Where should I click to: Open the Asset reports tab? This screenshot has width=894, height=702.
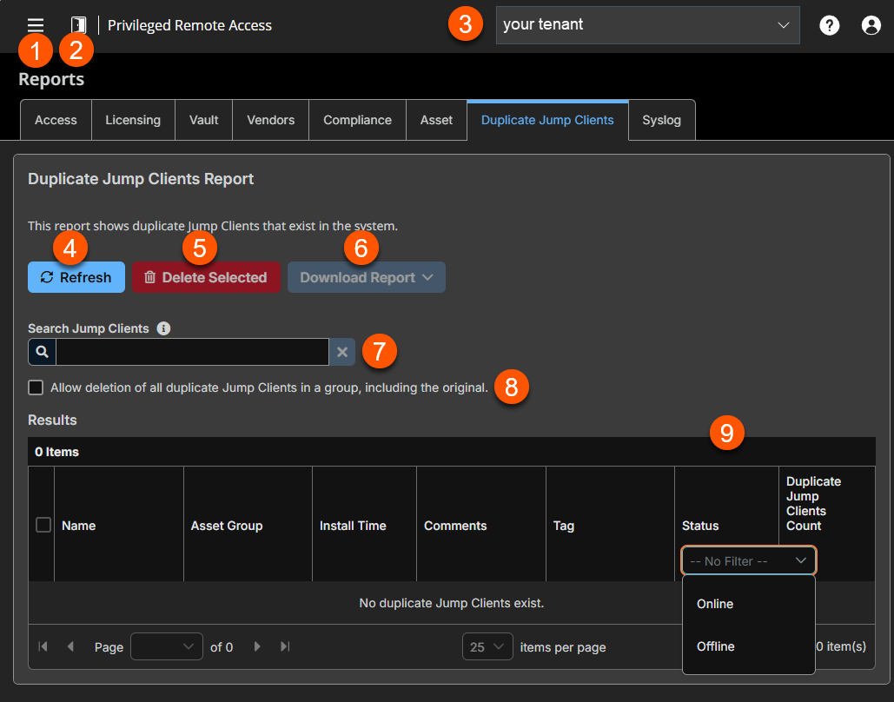click(x=436, y=120)
